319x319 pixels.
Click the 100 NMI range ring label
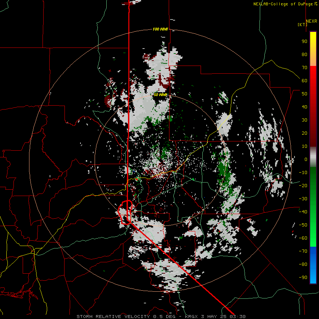click(160, 29)
